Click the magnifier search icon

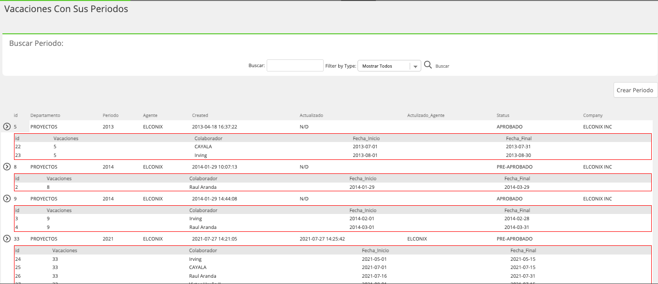tap(428, 65)
